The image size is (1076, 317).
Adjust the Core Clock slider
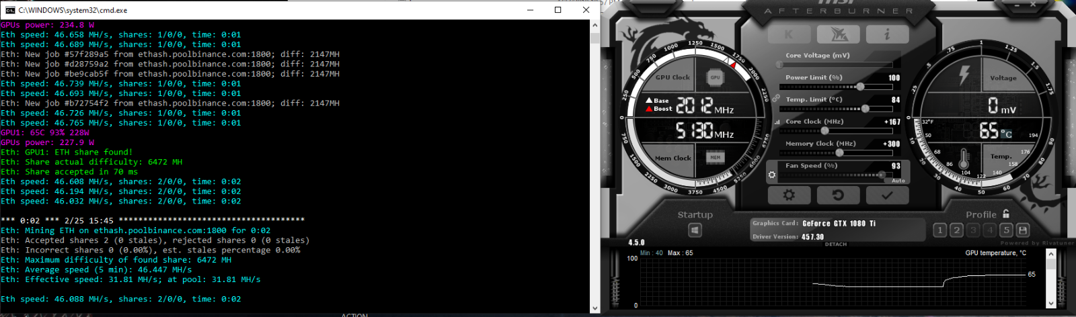click(835, 131)
